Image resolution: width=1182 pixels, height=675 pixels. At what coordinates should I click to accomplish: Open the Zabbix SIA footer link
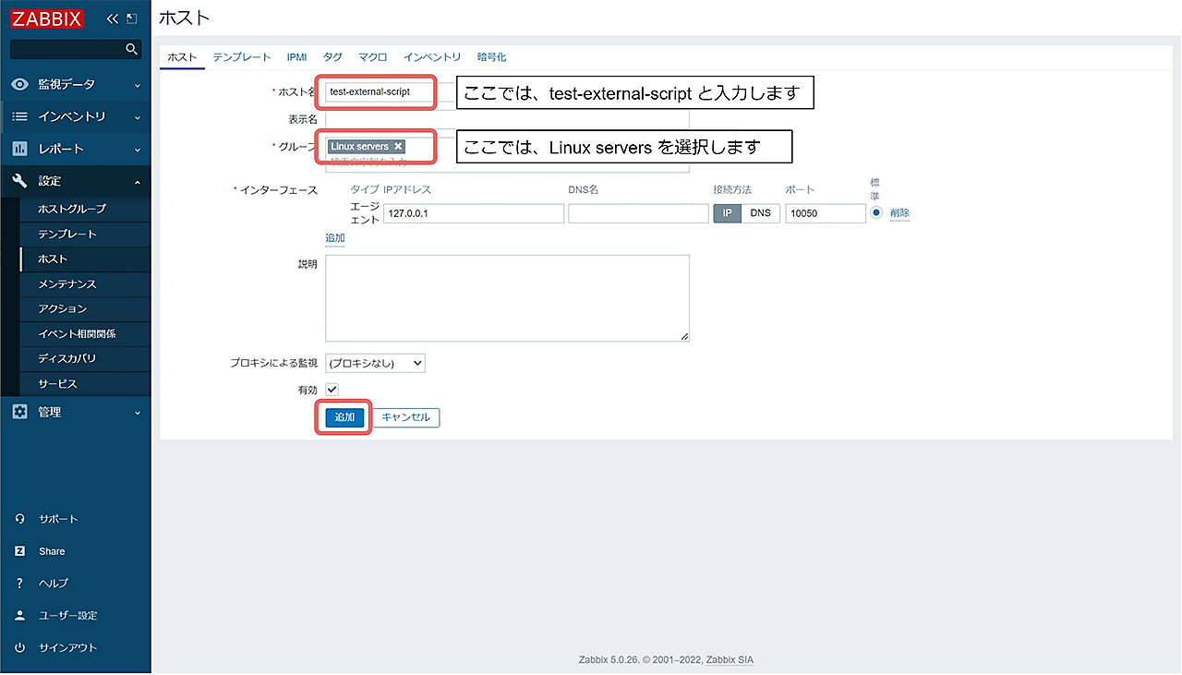click(x=730, y=659)
